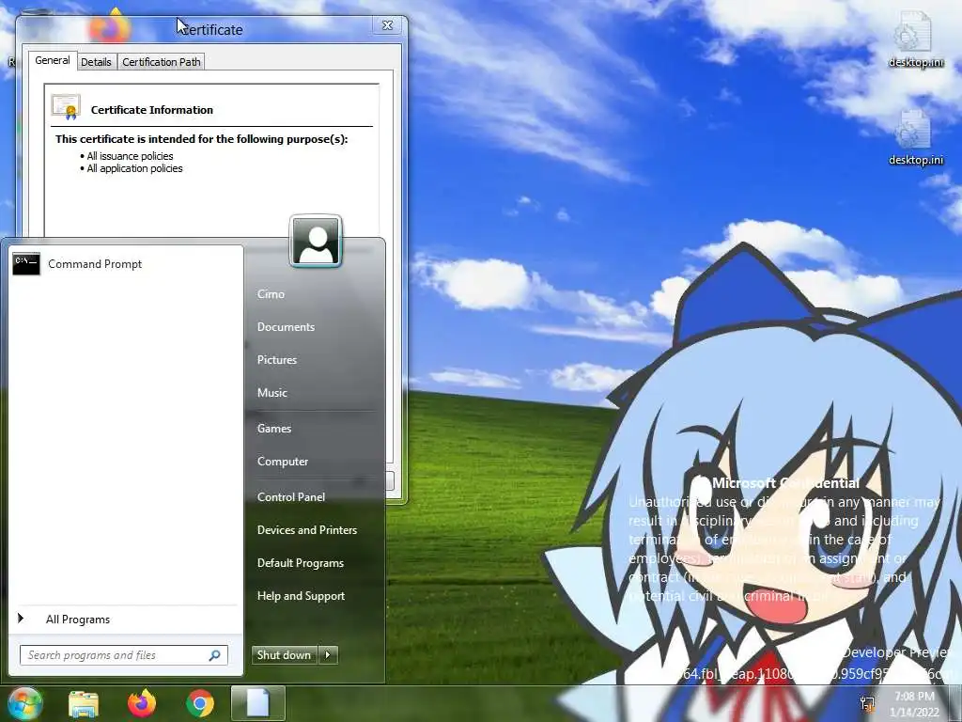
Task: Close the Certificate dialog
Action: 388,25
